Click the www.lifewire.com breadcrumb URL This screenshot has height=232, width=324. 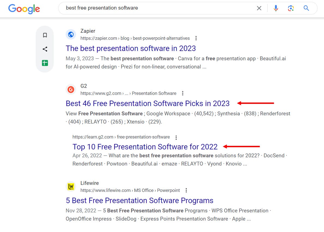pyautogui.click(x=130, y=190)
